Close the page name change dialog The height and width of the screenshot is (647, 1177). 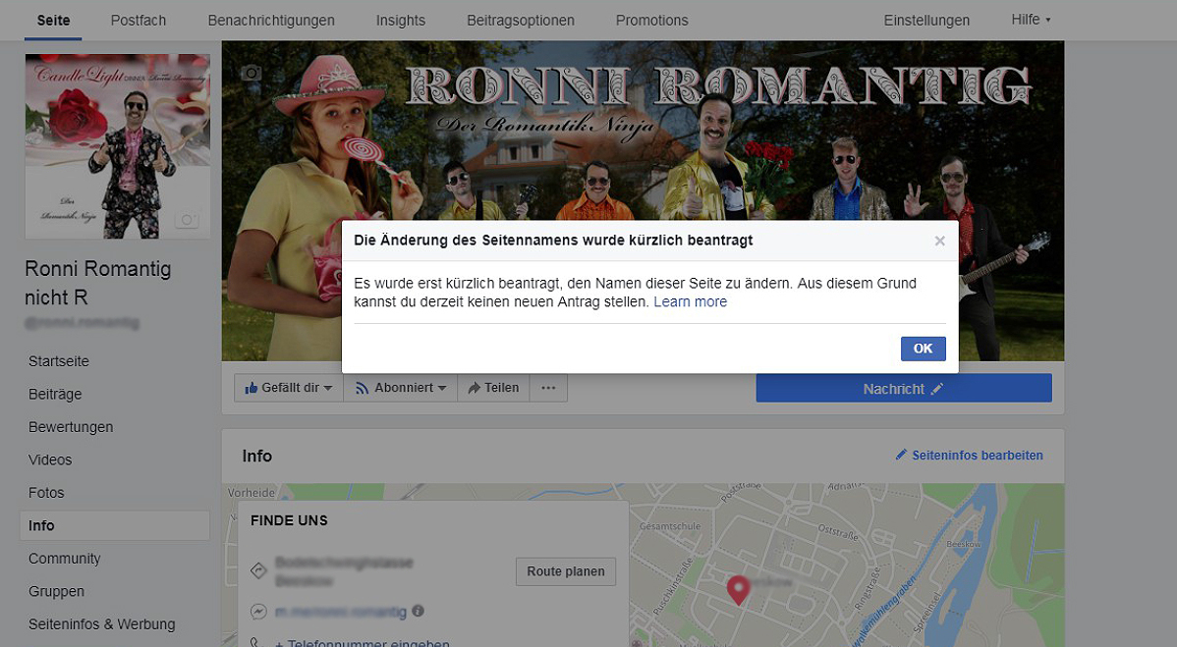(939, 241)
